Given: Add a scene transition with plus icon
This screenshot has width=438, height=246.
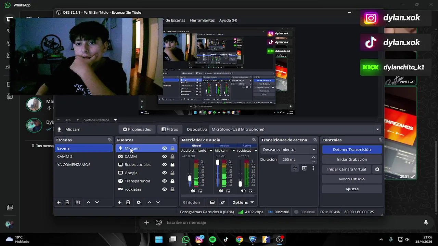Looking at the screenshot, I should coord(295,168).
